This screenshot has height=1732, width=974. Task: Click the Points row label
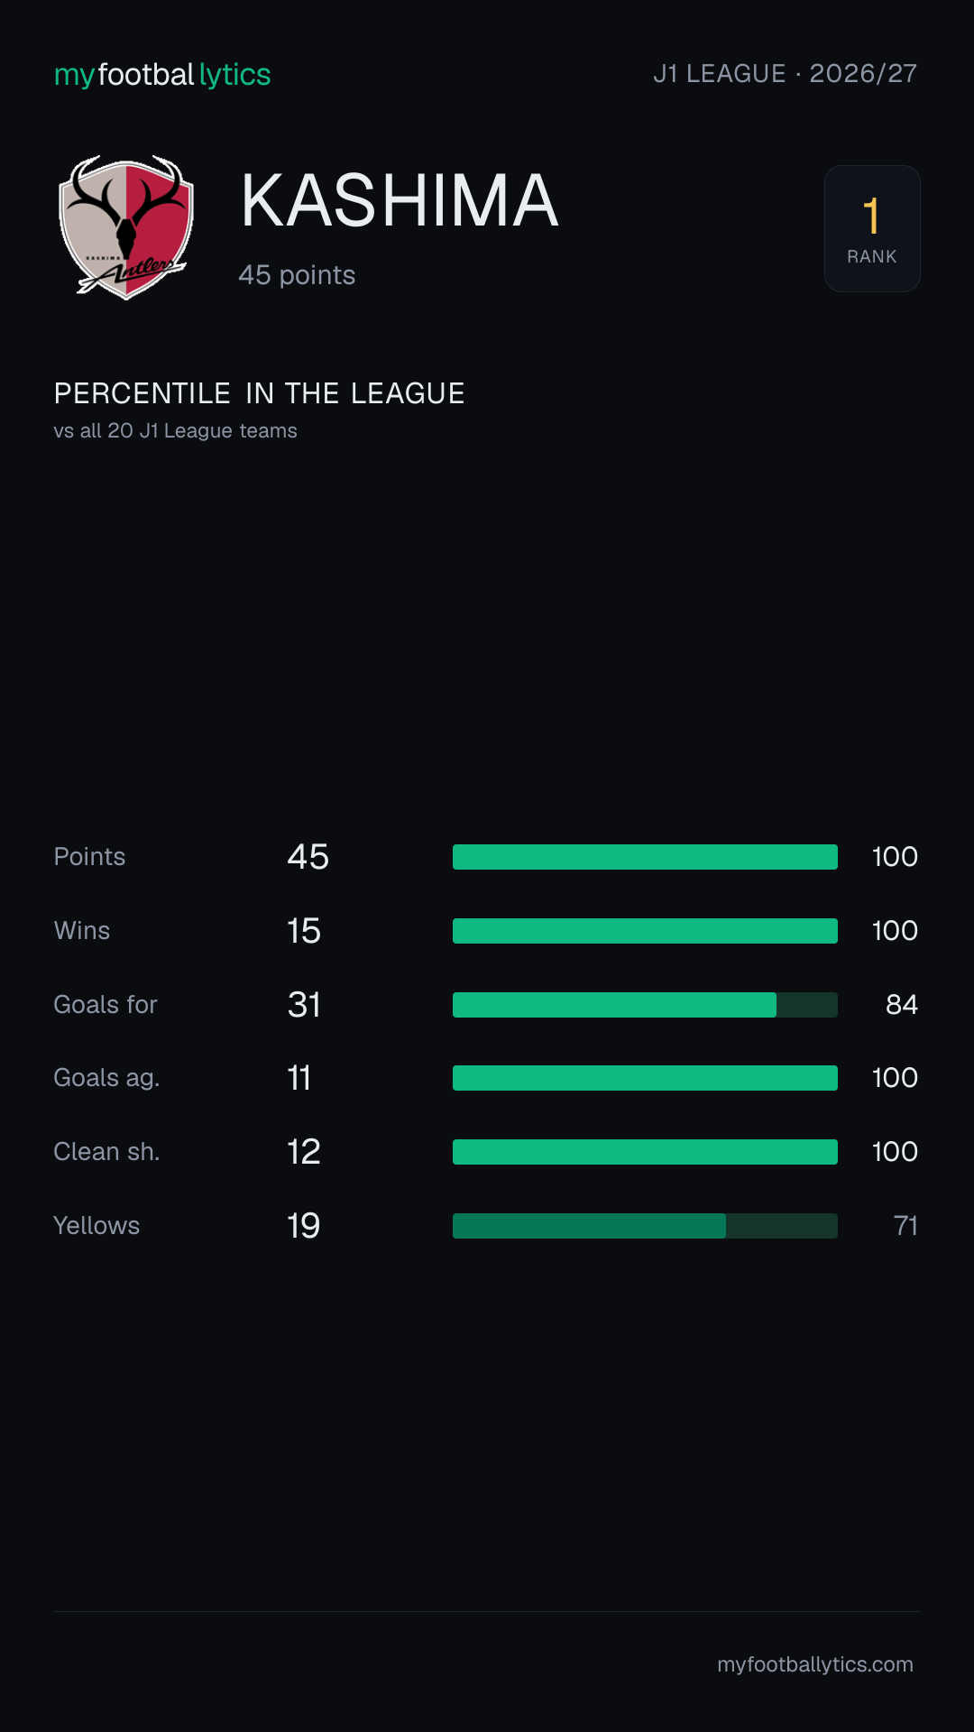[x=89, y=857]
